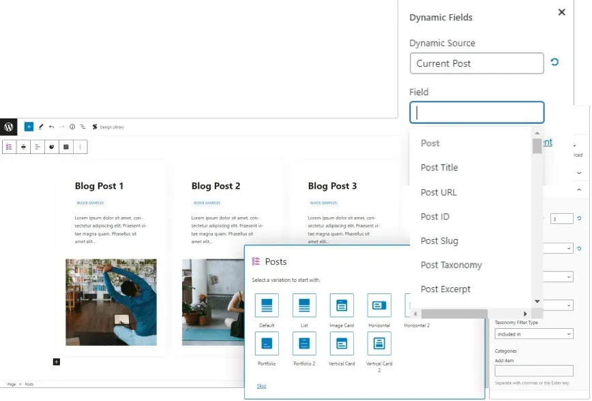The image size is (592, 401).
Task: Focus the Field search input
Action: point(477,112)
